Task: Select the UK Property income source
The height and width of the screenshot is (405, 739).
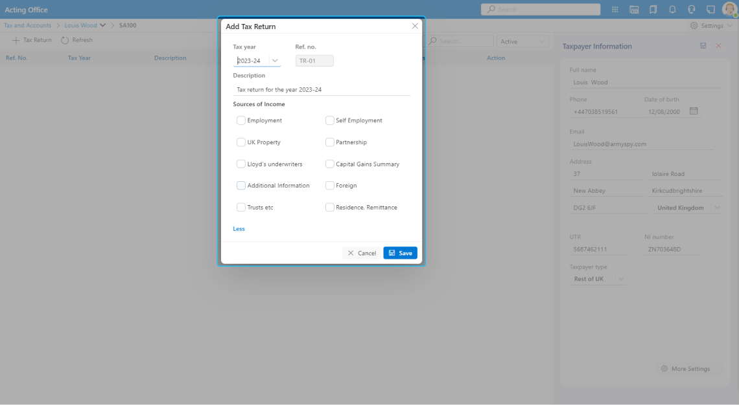Action: coord(241,142)
